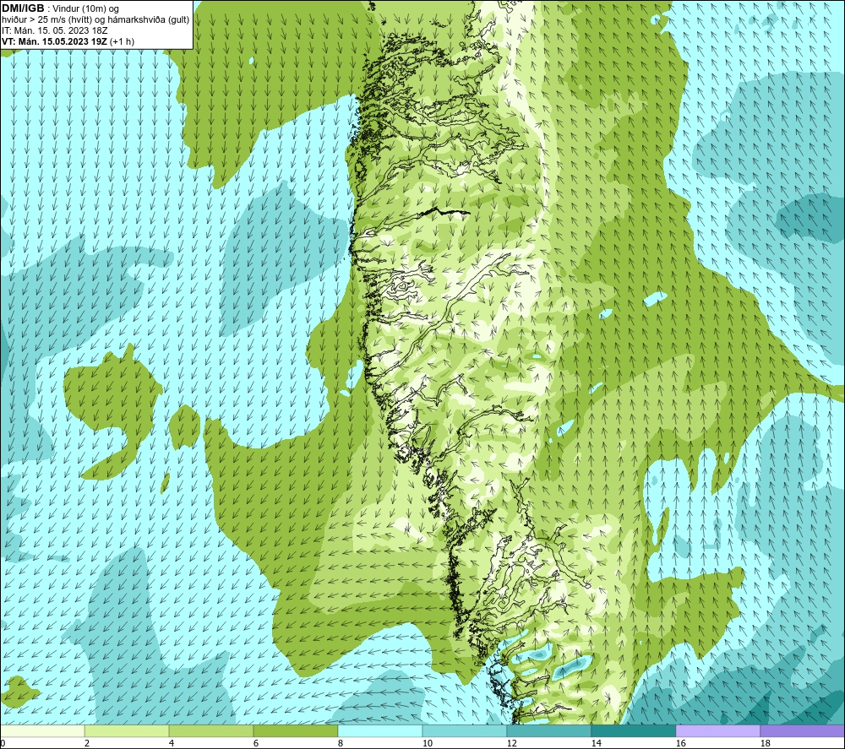Viewport: 845px width, 749px height.
Task: Click the scale label '16'
Action: point(680,744)
